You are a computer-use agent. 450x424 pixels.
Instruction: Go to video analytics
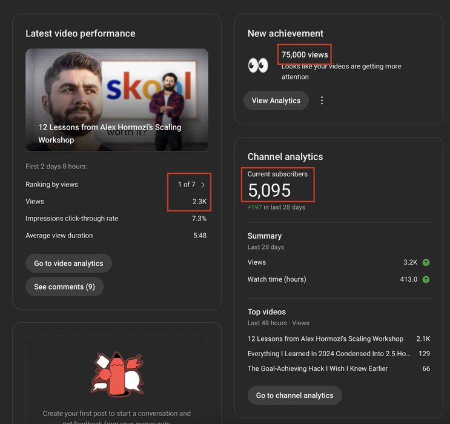pyautogui.click(x=68, y=263)
